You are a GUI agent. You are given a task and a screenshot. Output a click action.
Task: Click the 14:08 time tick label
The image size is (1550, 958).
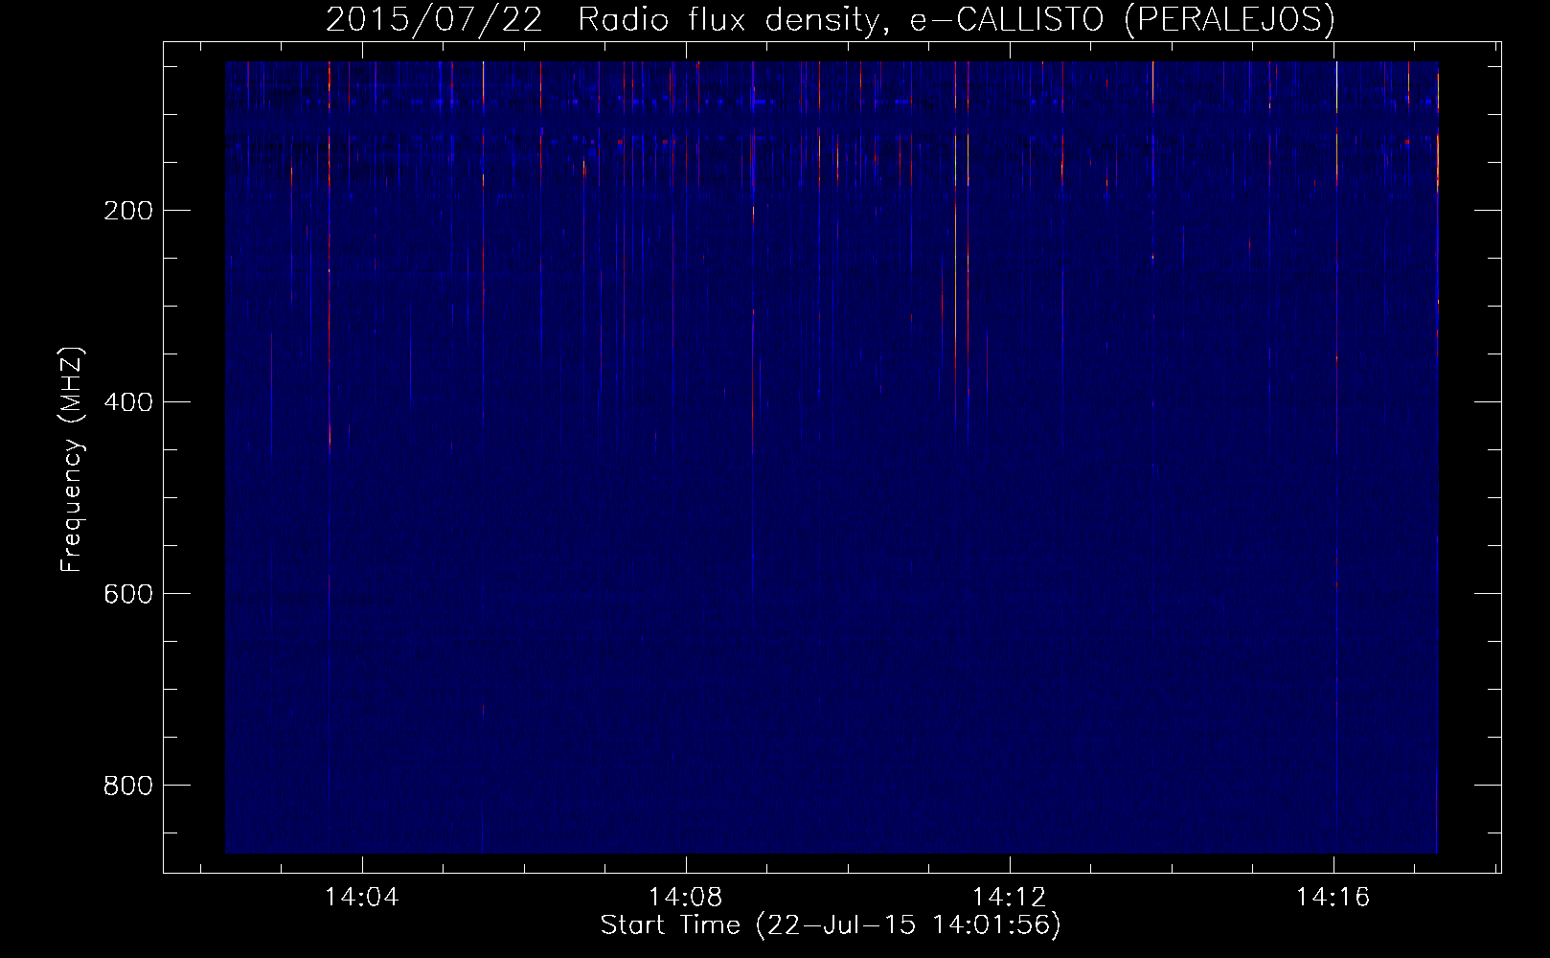(x=686, y=898)
